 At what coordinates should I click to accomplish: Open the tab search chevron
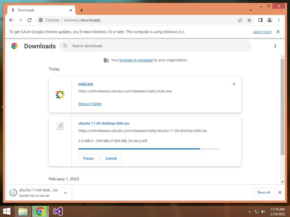pyautogui.click(x=251, y=10)
